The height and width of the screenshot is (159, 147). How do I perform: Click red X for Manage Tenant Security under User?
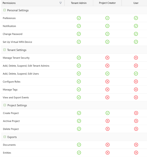[x=136, y=58]
